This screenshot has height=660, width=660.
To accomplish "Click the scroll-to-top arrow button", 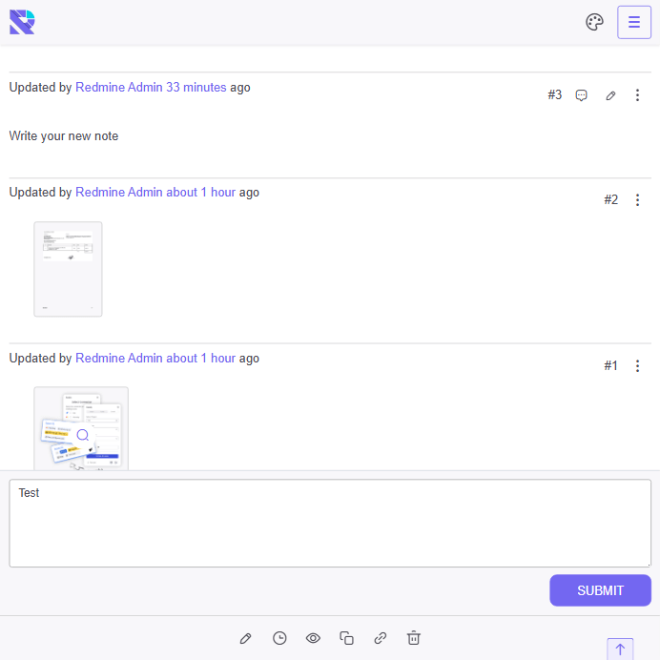I will point(620,649).
